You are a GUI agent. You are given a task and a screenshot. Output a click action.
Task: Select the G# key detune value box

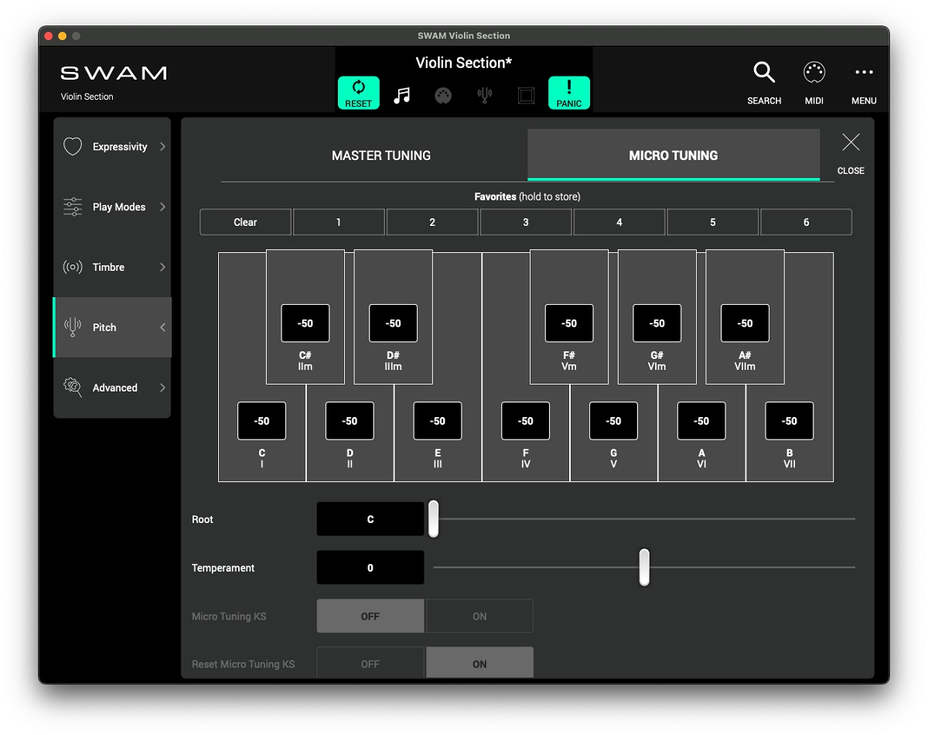coord(657,323)
